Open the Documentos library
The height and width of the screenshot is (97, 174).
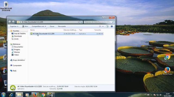point(18,47)
